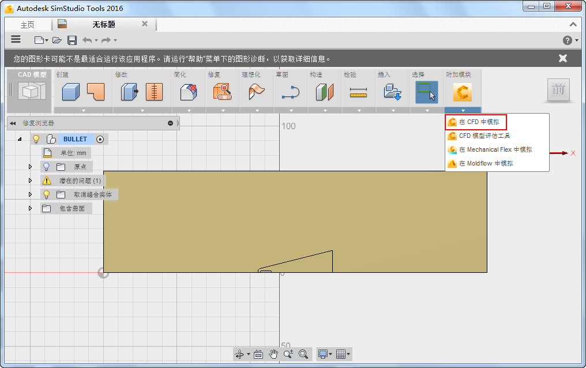The image size is (586, 368).
Task: Click the construct plane icon
Action: [x=324, y=92]
